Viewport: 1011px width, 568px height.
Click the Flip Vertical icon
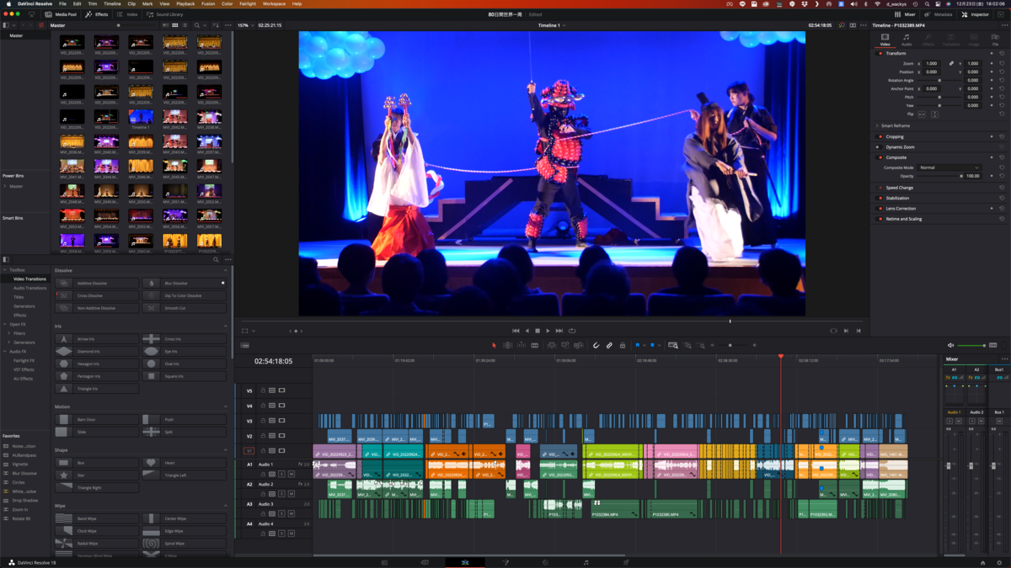934,114
